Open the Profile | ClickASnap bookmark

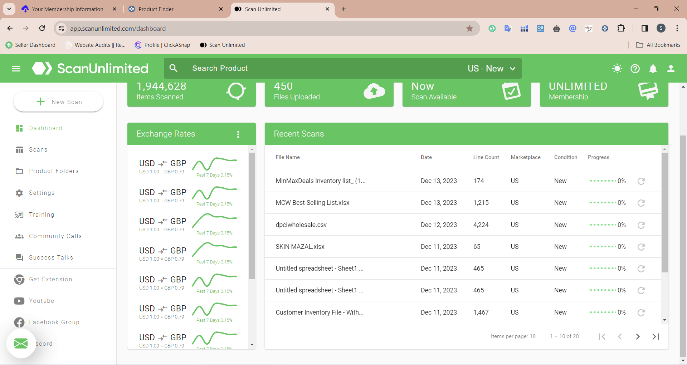pos(162,45)
